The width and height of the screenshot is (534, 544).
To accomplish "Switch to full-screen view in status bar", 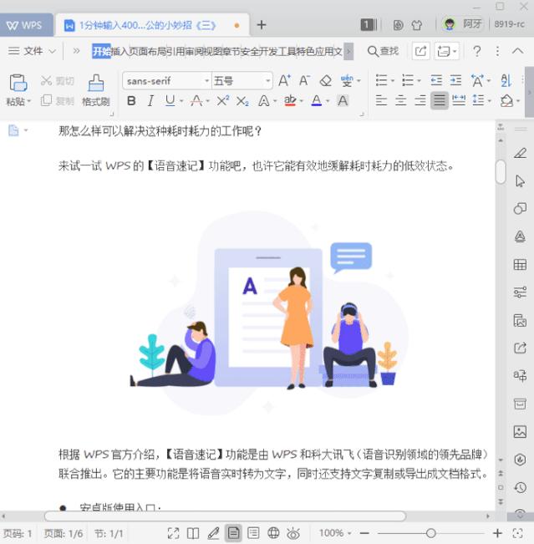I will coord(173,533).
